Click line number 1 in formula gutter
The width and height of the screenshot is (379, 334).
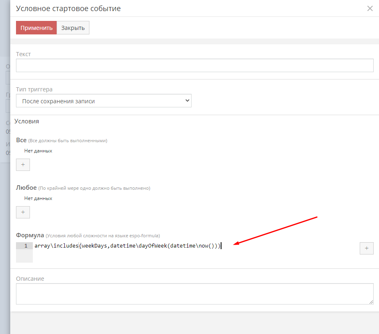[25, 246]
